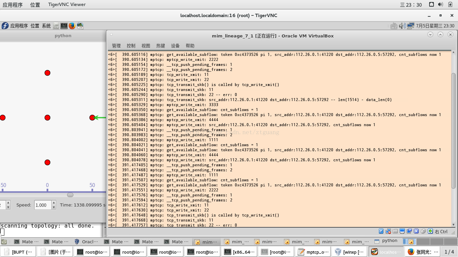
Task: Click the single blue monitor indicator in the VirtualBox status bar
Action: [x=402, y=231]
